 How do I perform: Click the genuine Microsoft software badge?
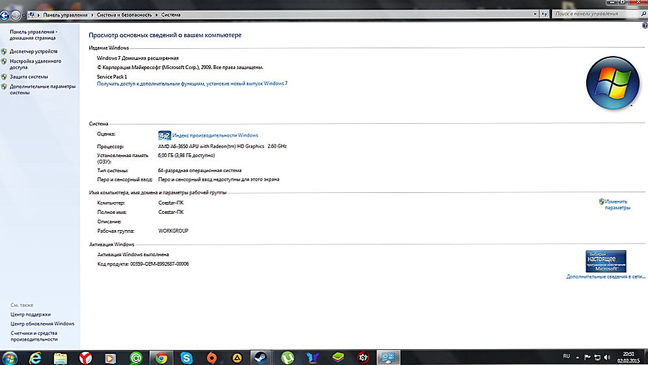[606, 261]
